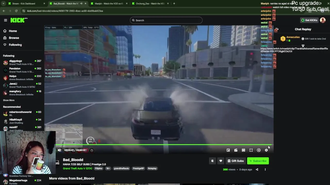Switch to Maelph VOD browser tab
330x185 pixels.
[x=109, y=4]
